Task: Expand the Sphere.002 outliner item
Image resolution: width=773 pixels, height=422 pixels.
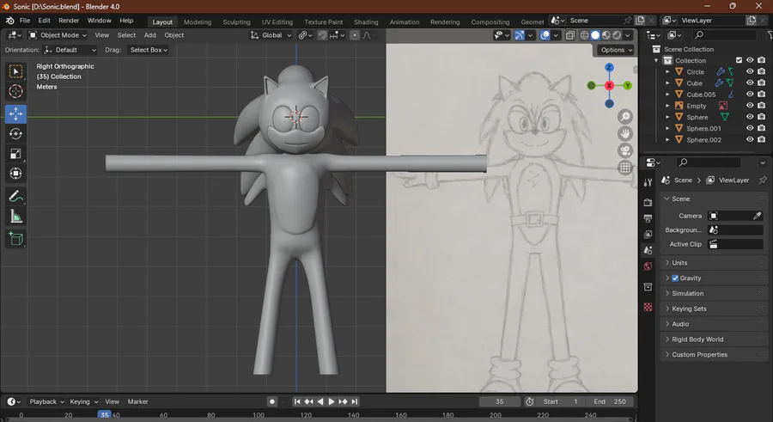Action: [x=668, y=140]
